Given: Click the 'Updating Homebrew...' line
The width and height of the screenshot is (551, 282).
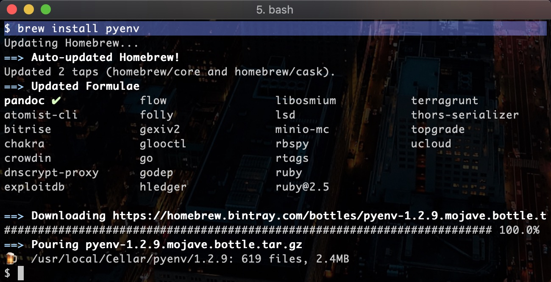Looking at the screenshot, I should [x=72, y=43].
